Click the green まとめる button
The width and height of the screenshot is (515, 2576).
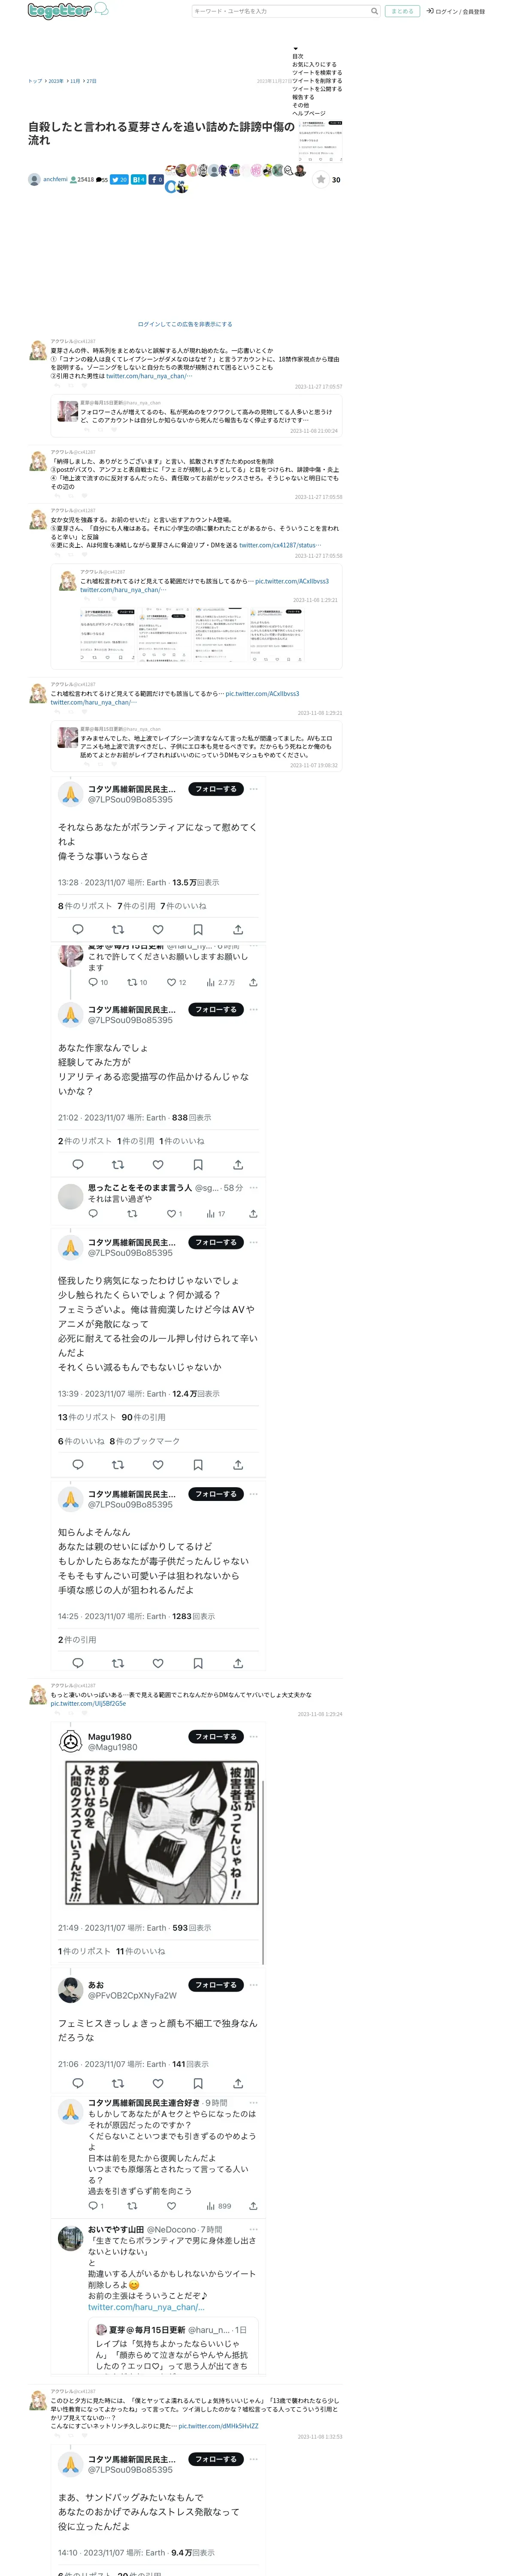coord(402,11)
